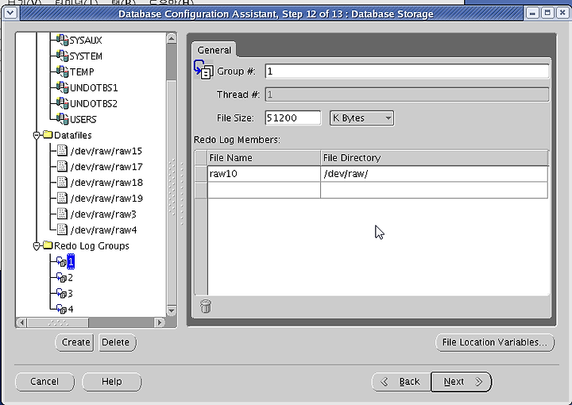
Task: Click the raw10 file name cell
Action: tap(264, 174)
